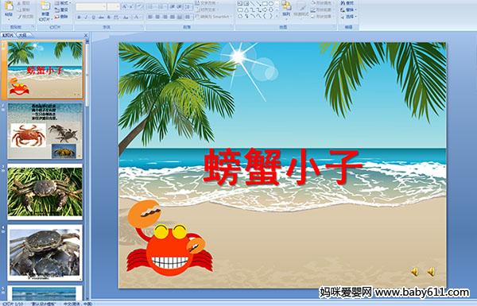This screenshot has height=306, width=477.
Task: Click the Paste clipboard icon
Action: tap(9, 7)
